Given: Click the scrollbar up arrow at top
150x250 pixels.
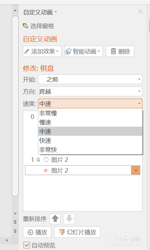Looking at the screenshot, I should (15, 10).
